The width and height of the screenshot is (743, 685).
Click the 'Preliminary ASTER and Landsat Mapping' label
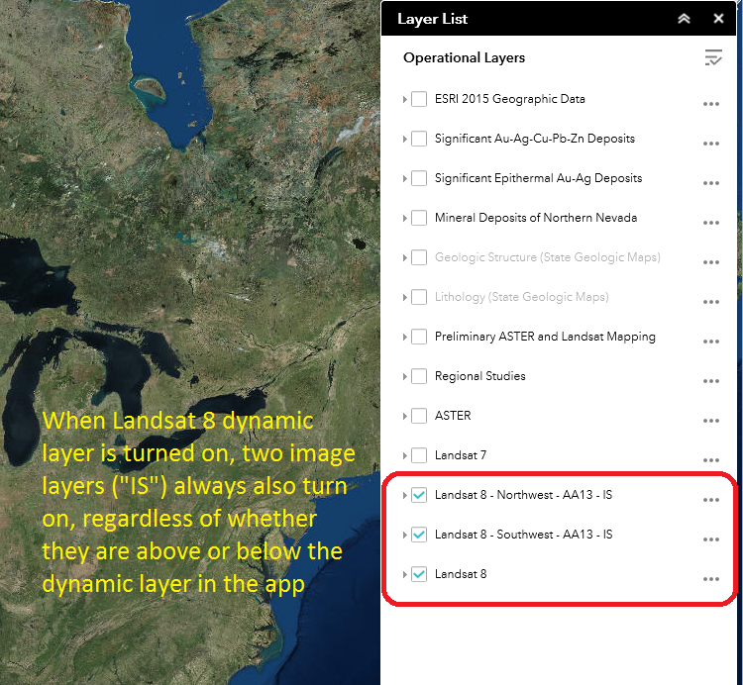point(545,337)
